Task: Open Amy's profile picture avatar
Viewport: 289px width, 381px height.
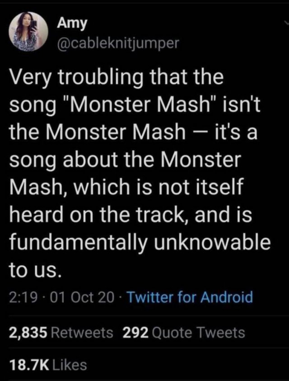Action: pyautogui.click(x=28, y=31)
